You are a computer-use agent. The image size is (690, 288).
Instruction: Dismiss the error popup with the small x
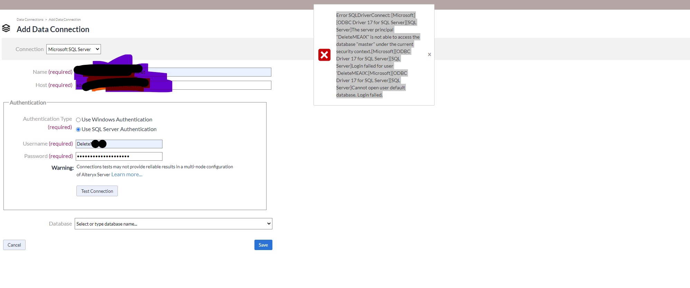point(429,54)
